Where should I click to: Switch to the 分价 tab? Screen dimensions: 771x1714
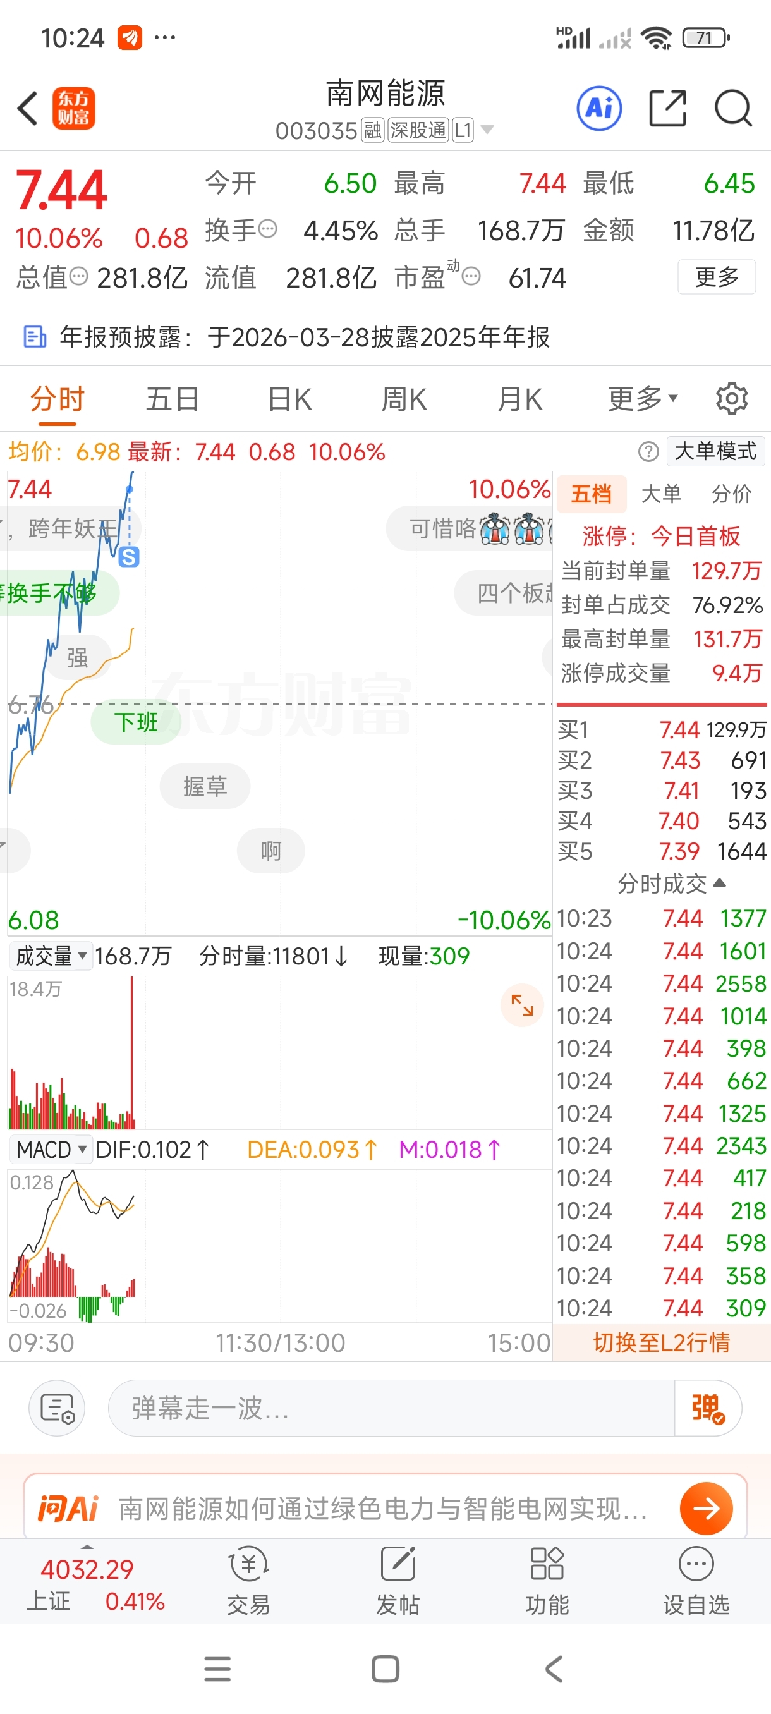(731, 494)
